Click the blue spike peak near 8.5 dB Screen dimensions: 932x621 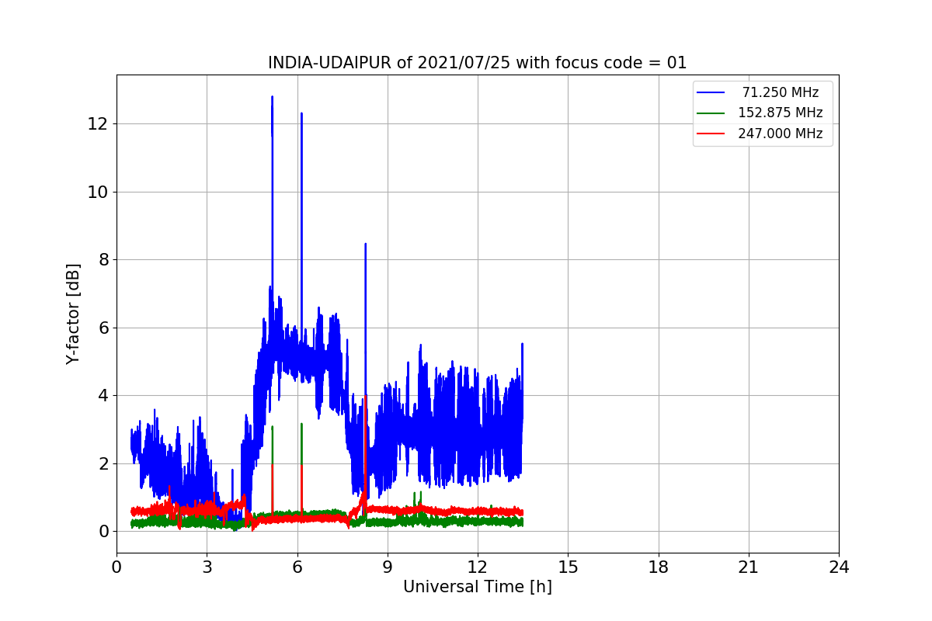[365, 245]
